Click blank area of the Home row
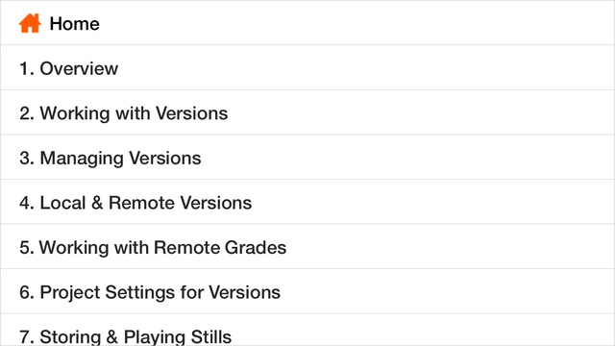Screen dimensions: 615x346 pyautogui.click(x=353, y=23)
